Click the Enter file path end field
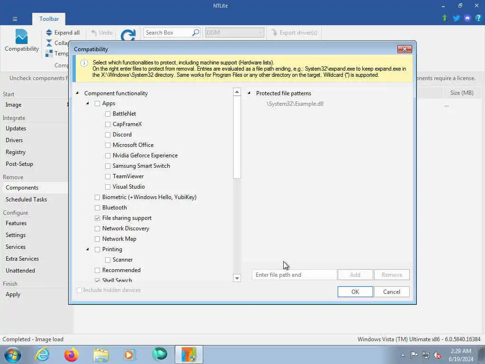This screenshot has height=364, width=485. (x=294, y=275)
